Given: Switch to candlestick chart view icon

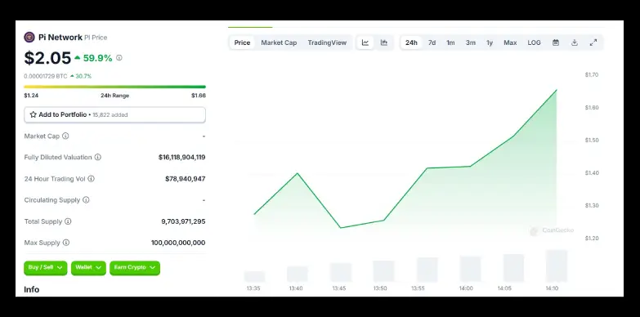Looking at the screenshot, I should [383, 42].
